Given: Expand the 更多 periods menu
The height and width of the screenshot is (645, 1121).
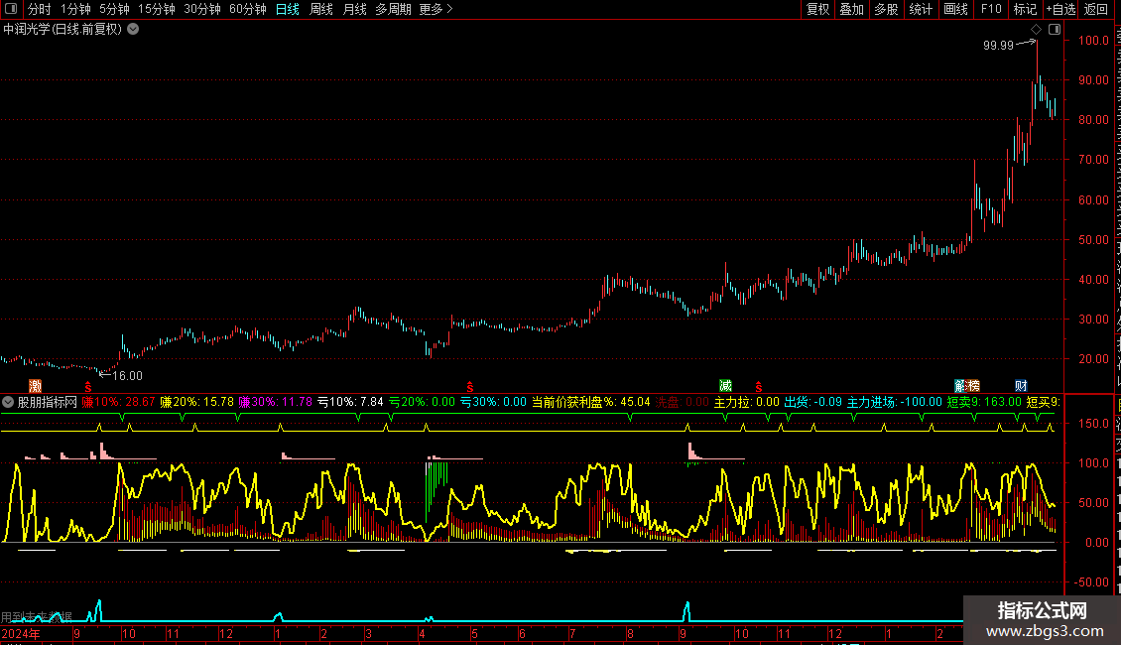Looking at the screenshot, I should point(436,9).
